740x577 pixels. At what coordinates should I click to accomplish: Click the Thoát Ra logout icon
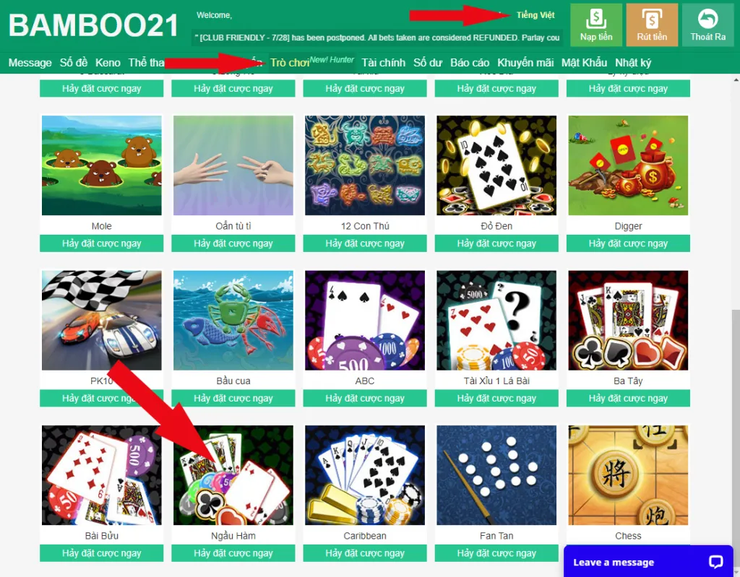[708, 25]
